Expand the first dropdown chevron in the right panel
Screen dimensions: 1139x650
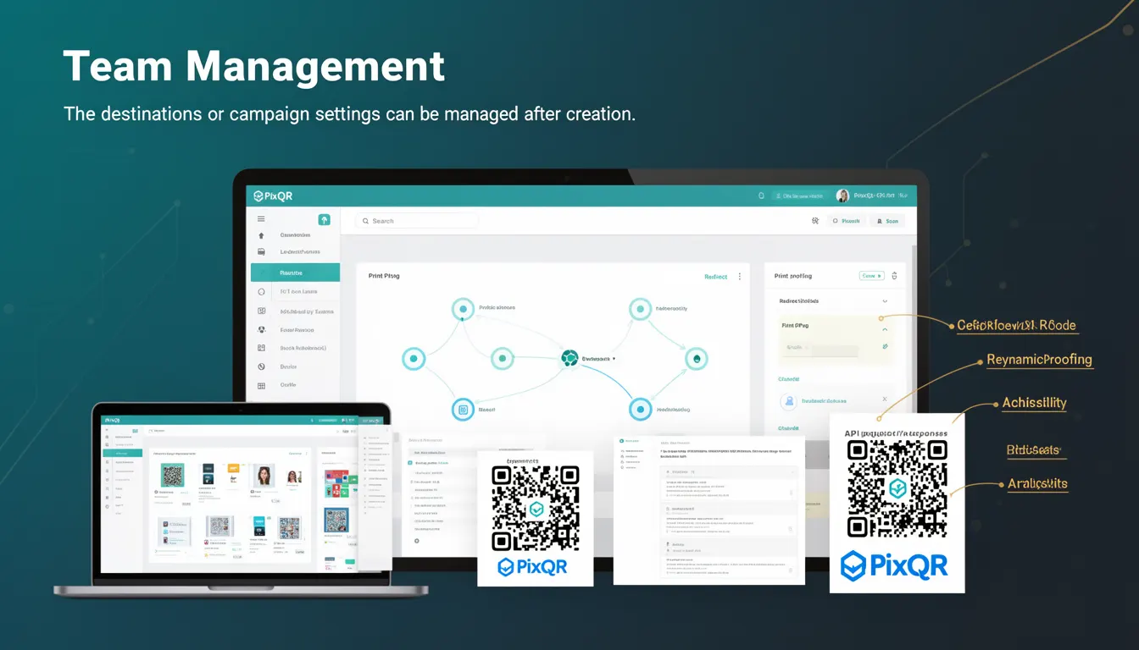885,301
